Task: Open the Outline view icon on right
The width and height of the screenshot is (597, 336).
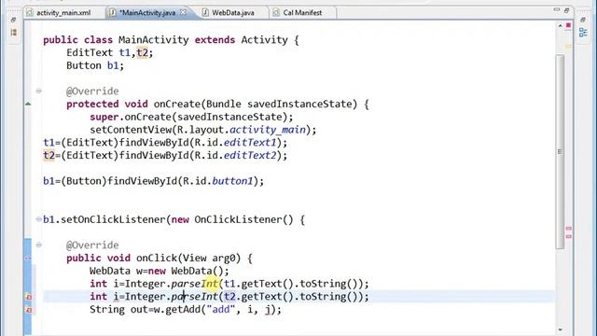Action: pyautogui.click(x=583, y=33)
